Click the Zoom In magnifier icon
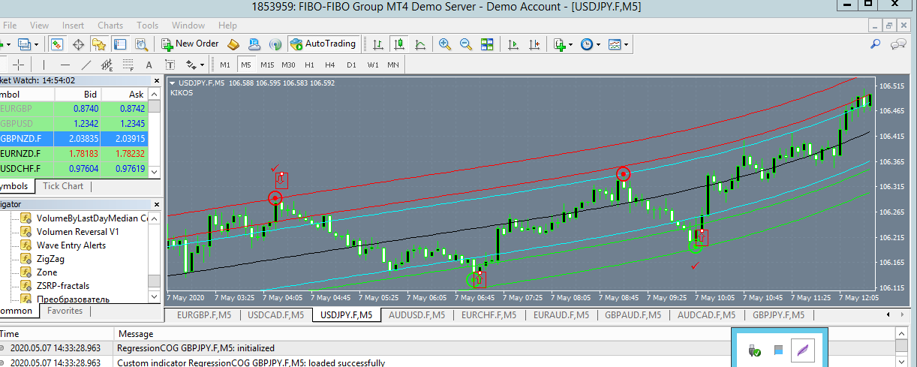 (x=445, y=44)
